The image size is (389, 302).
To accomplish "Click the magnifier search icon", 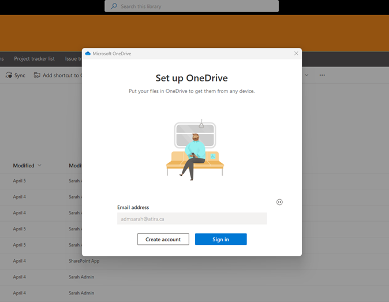I will (x=114, y=6).
